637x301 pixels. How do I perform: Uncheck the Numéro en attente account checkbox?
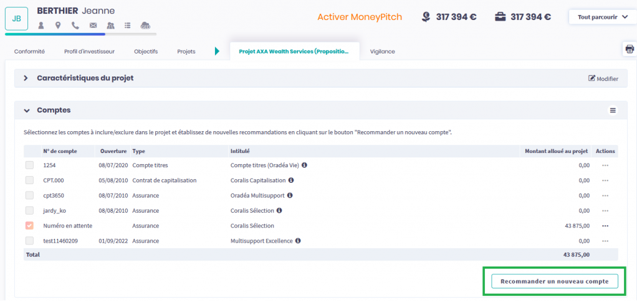click(29, 226)
